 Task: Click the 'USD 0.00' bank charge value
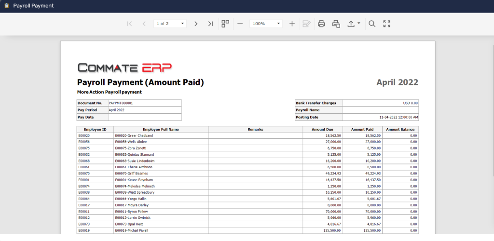click(x=410, y=103)
